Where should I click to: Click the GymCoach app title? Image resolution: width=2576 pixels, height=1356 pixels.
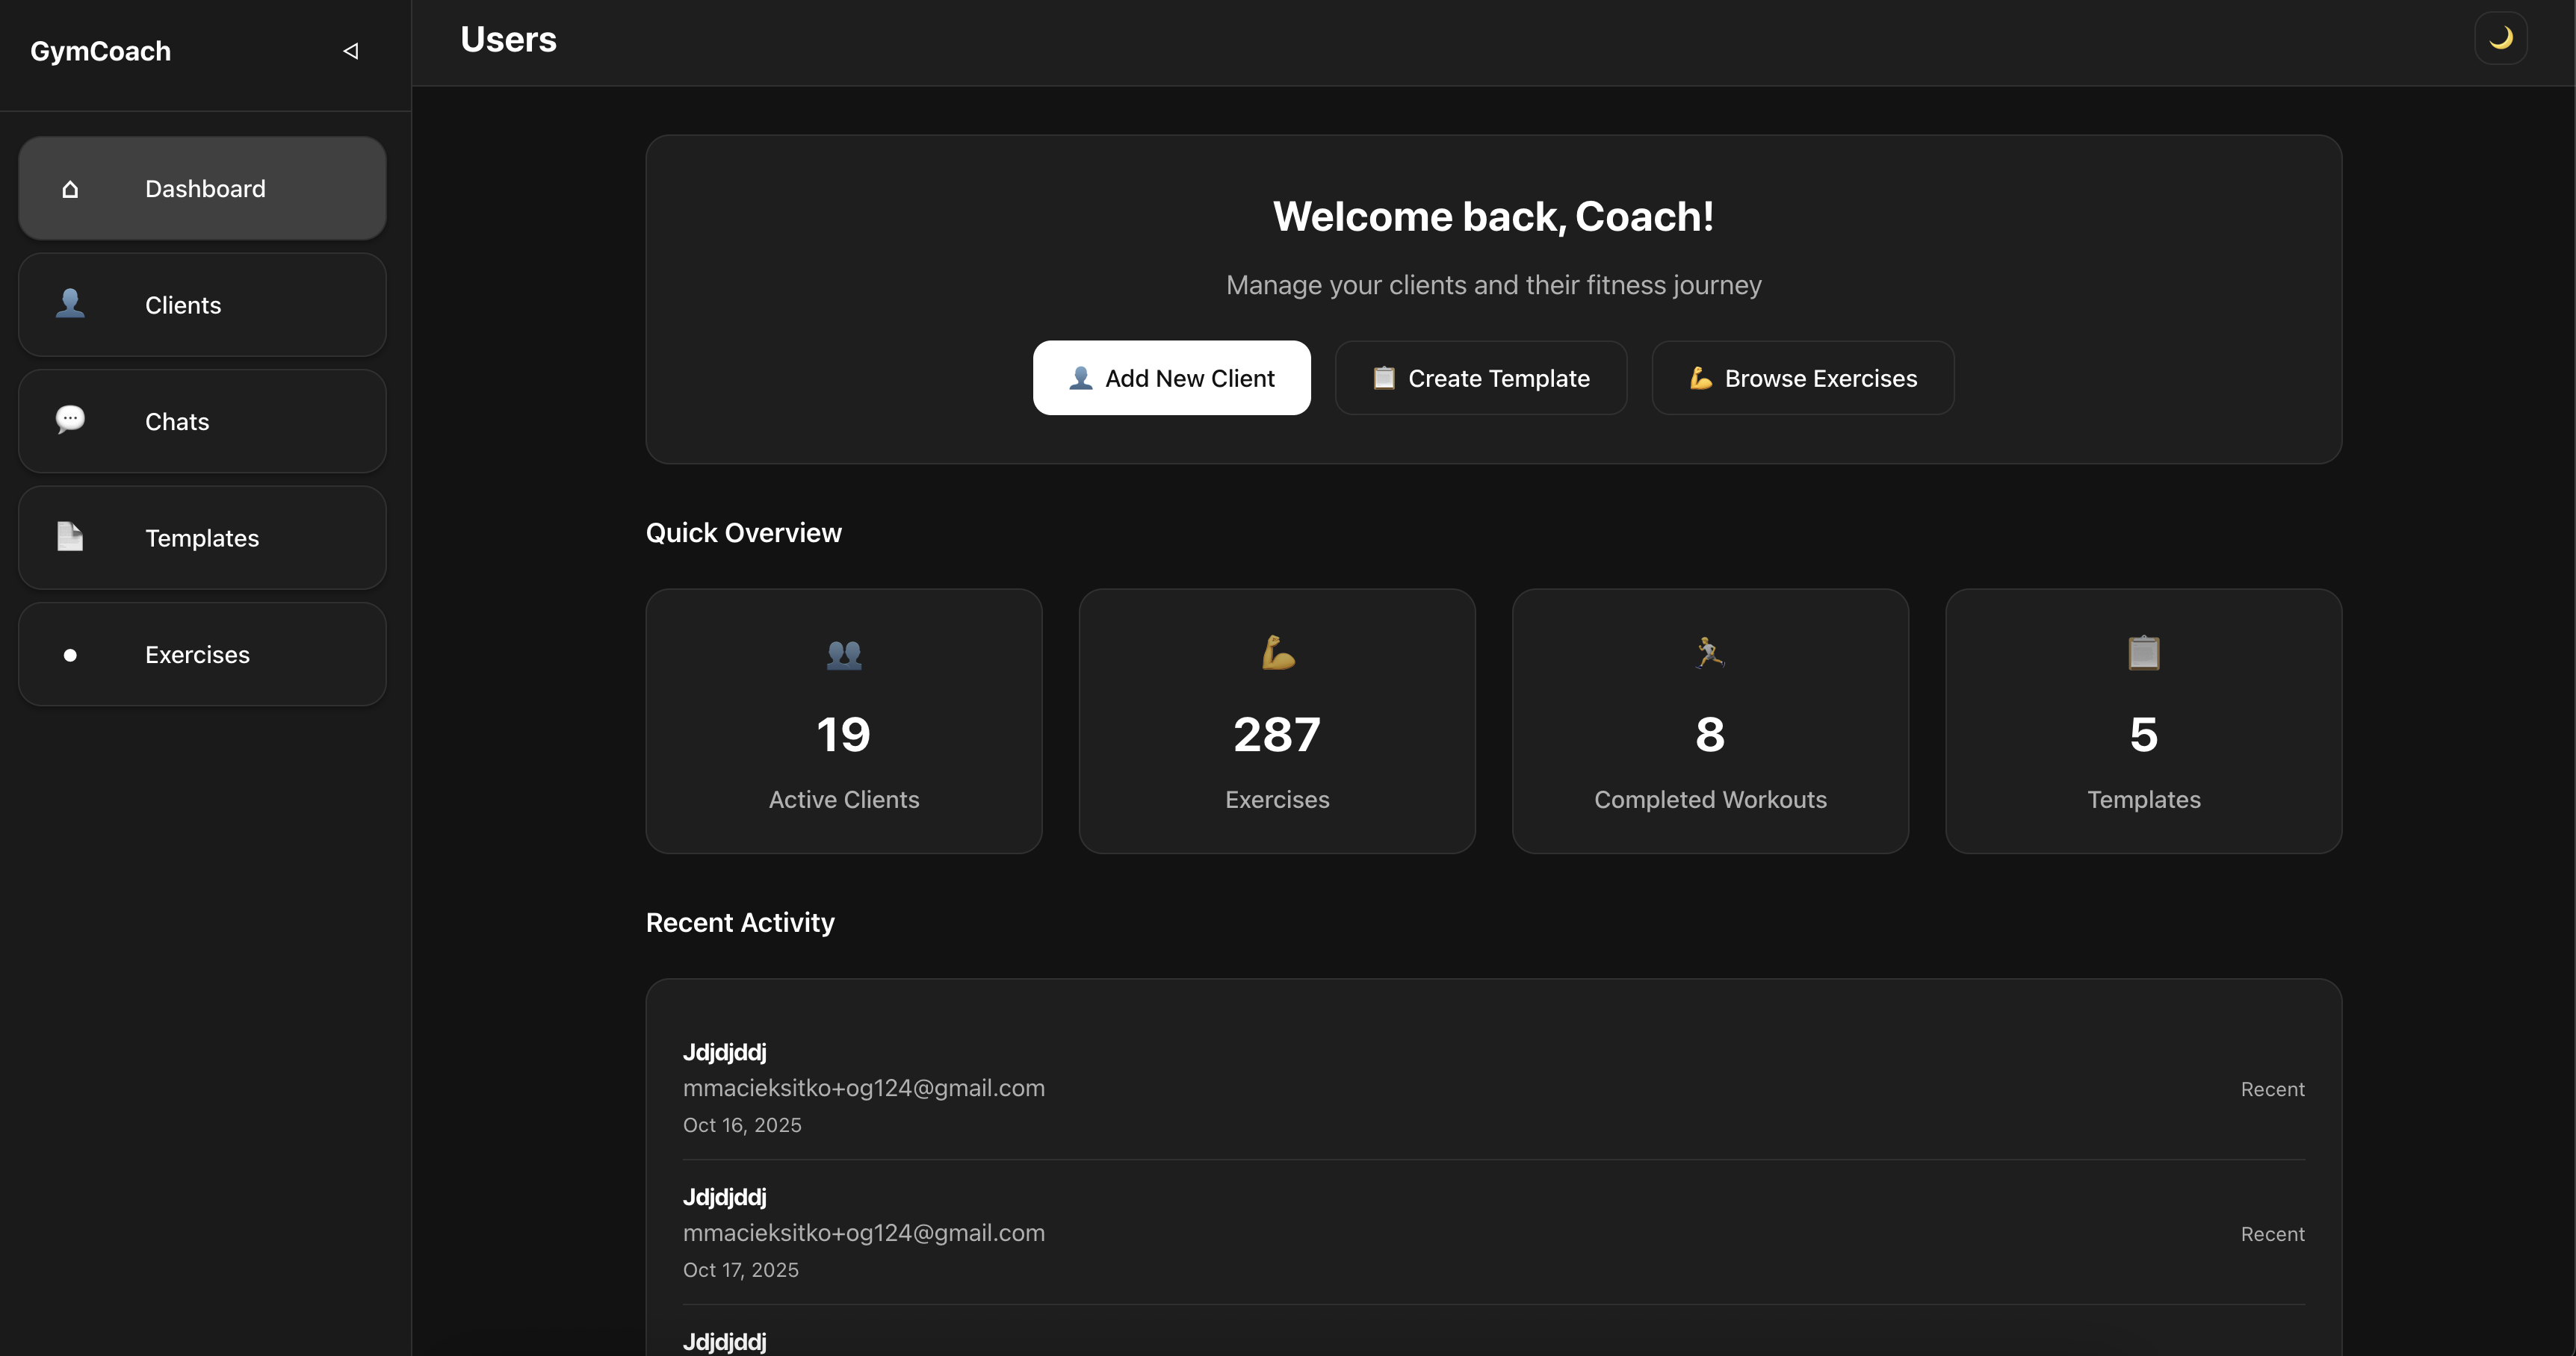99,50
